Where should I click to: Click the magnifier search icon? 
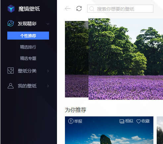tap(91, 9)
